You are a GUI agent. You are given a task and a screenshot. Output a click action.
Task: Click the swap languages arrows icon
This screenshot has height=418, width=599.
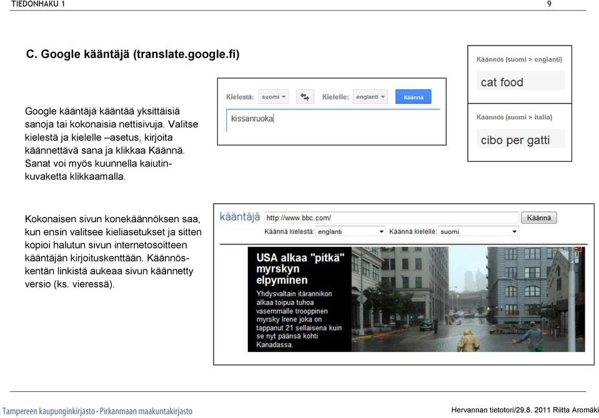[x=304, y=97]
